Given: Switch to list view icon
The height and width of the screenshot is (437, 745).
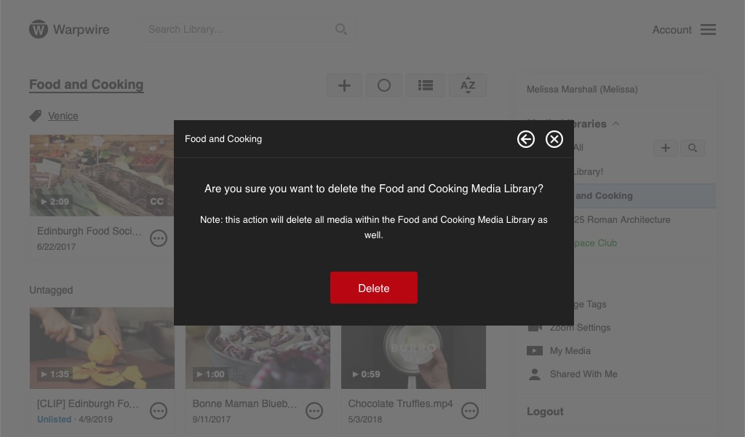Looking at the screenshot, I should point(425,85).
